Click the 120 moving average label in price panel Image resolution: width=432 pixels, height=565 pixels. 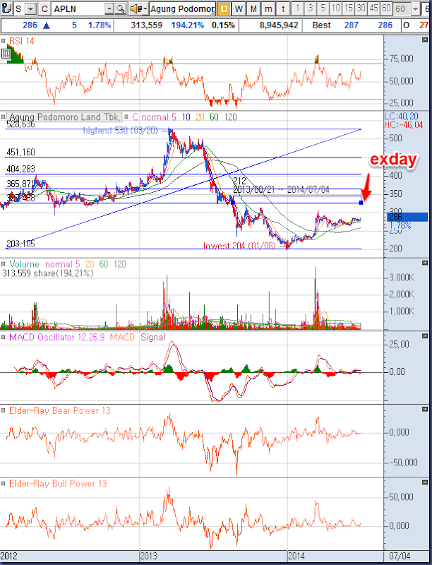pyautogui.click(x=230, y=117)
